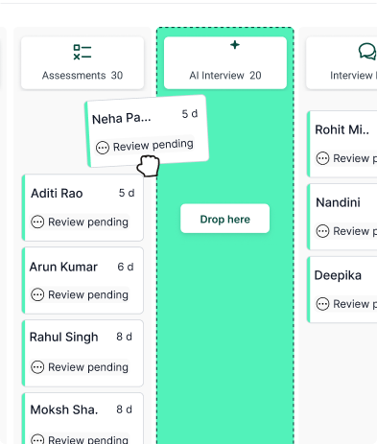This screenshot has height=444, width=377.
Task: Click the status icon on Rahul Singh's card
Action: (x=37, y=367)
